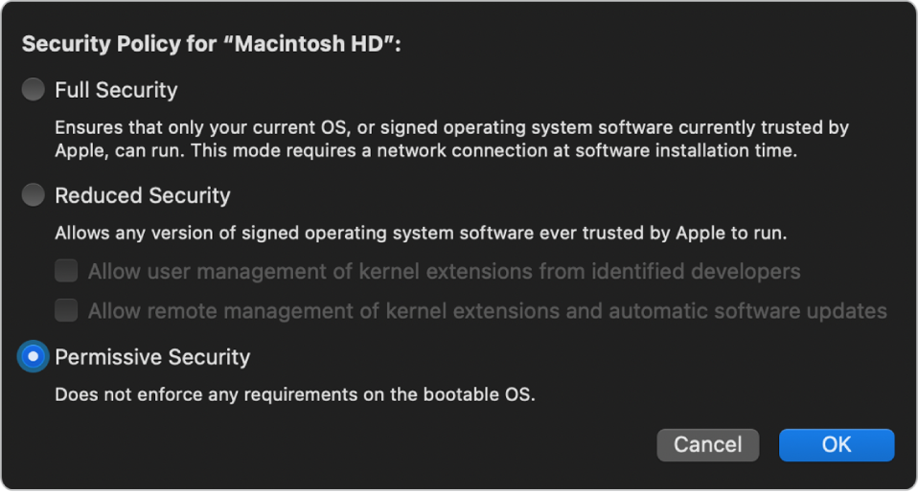Click the "Reduced Security" option label
The width and height of the screenshot is (918, 492).
point(143,195)
